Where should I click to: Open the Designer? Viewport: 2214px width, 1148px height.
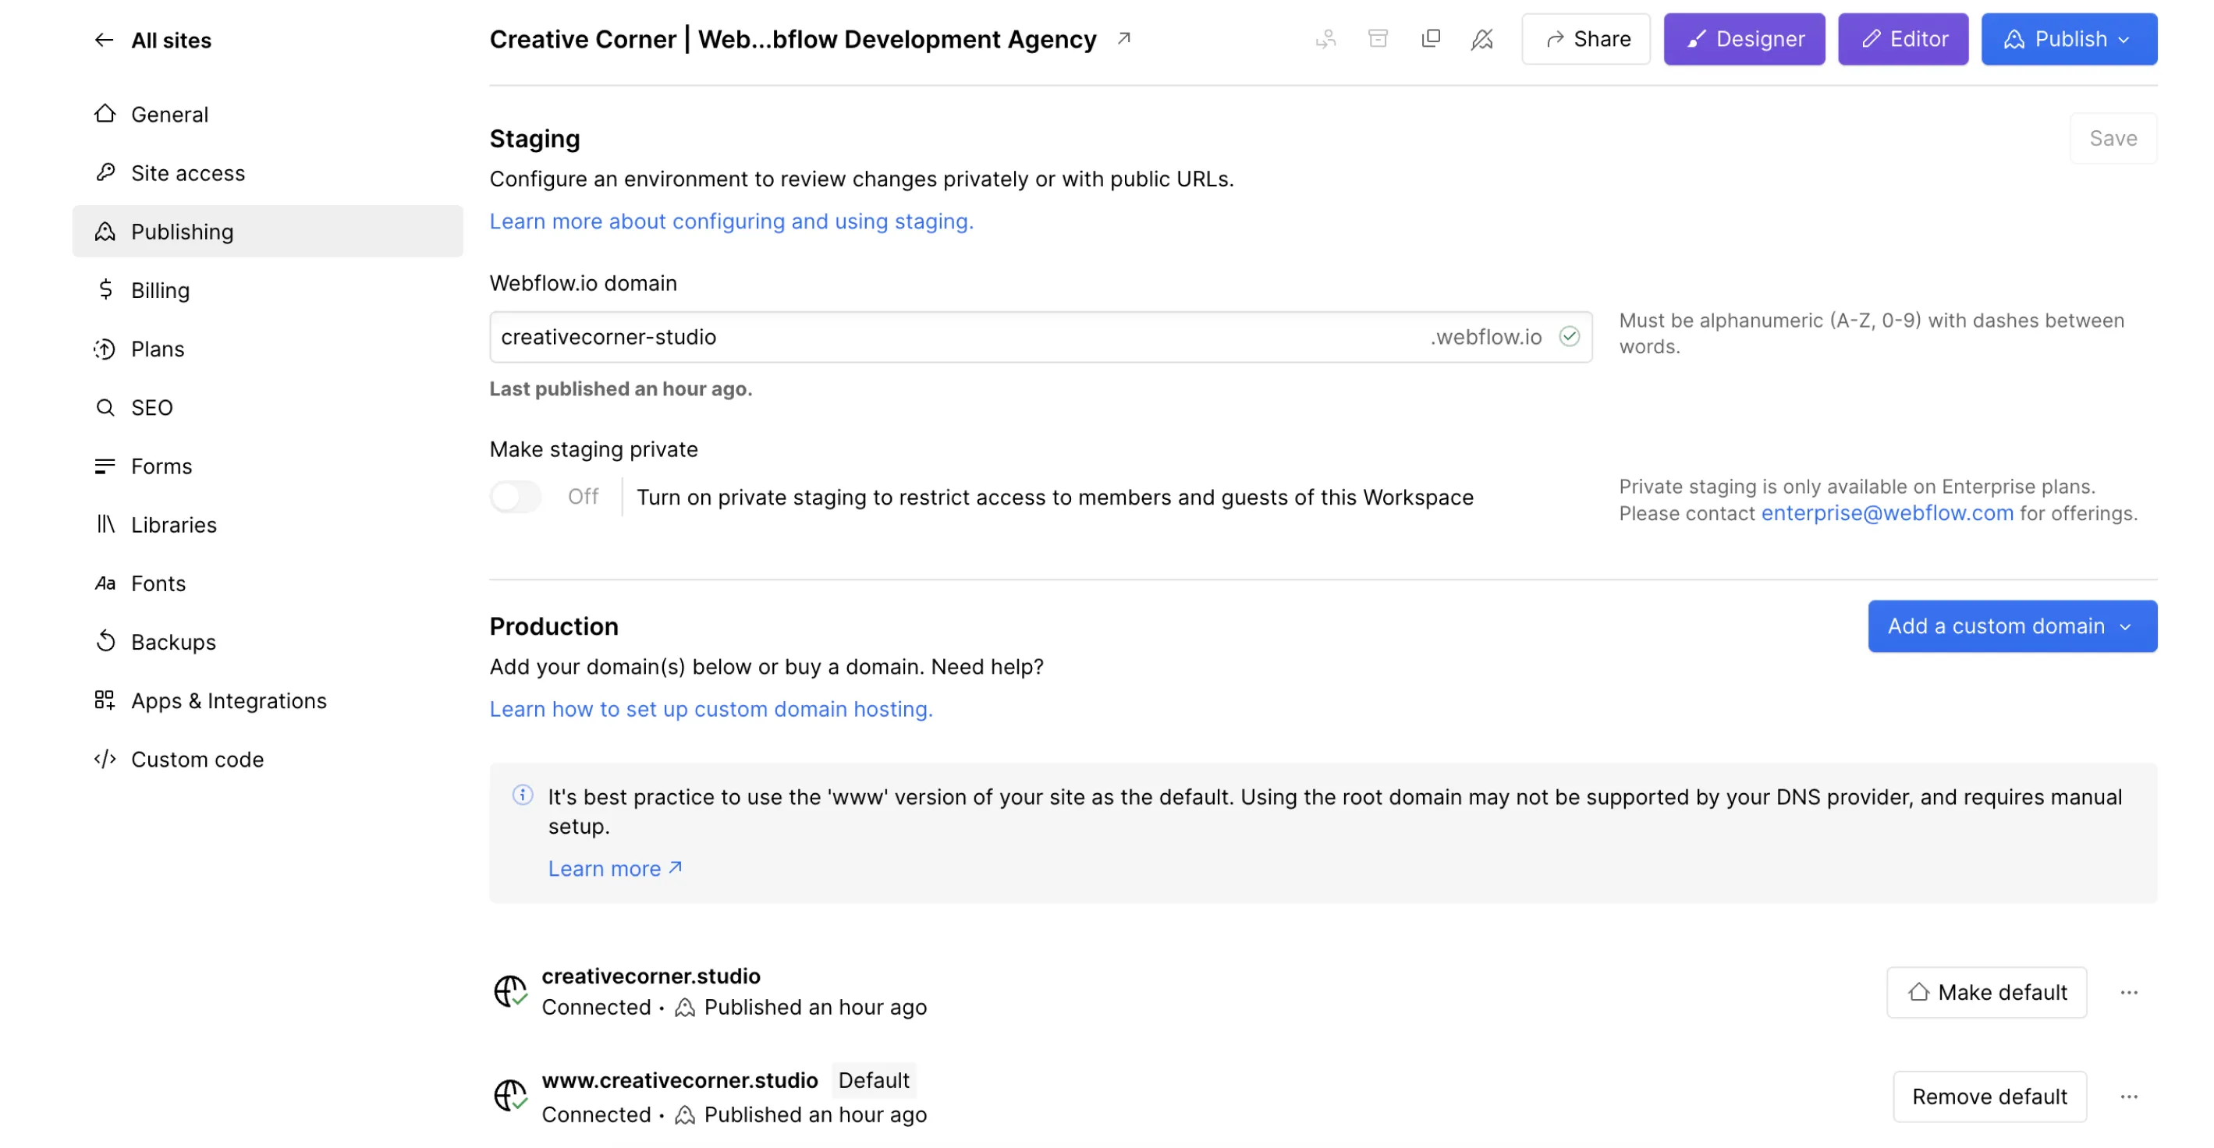pyautogui.click(x=1744, y=39)
